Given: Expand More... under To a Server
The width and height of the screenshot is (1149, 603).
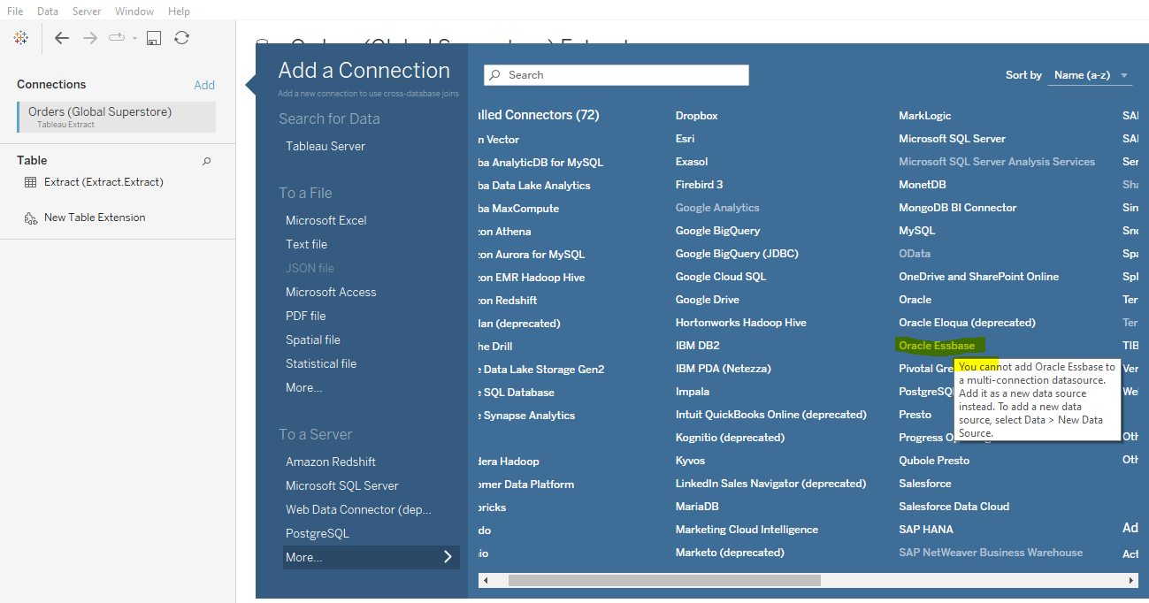Looking at the screenshot, I should tap(371, 557).
